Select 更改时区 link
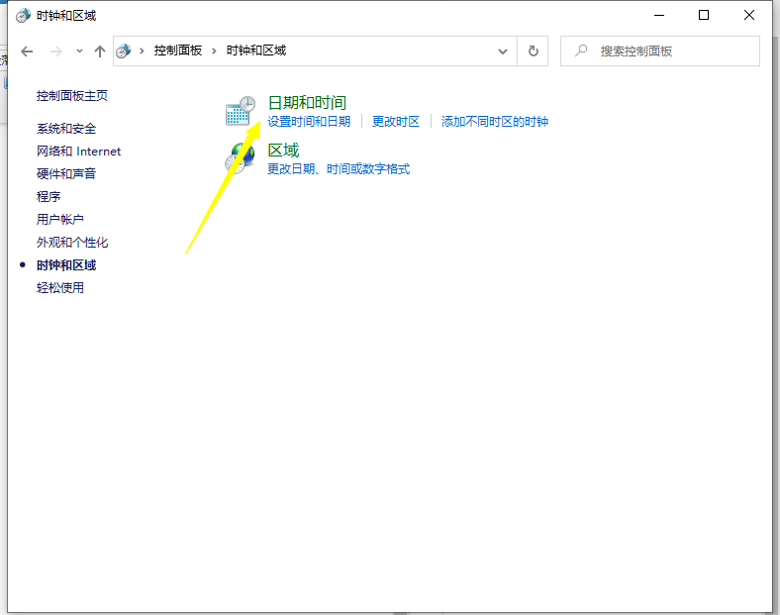The height and width of the screenshot is (615, 780). coord(396,122)
